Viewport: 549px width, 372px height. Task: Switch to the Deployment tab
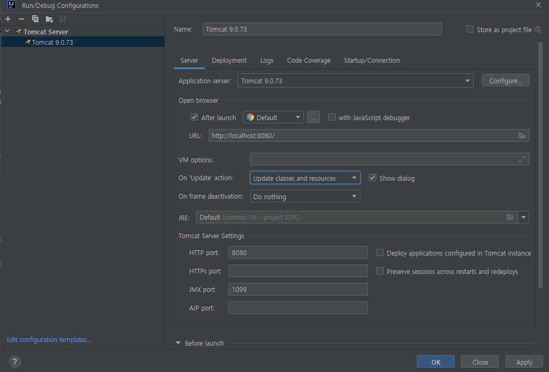click(x=229, y=60)
